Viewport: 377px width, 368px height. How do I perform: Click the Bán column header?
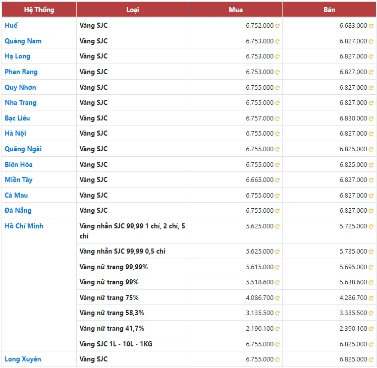click(x=329, y=10)
